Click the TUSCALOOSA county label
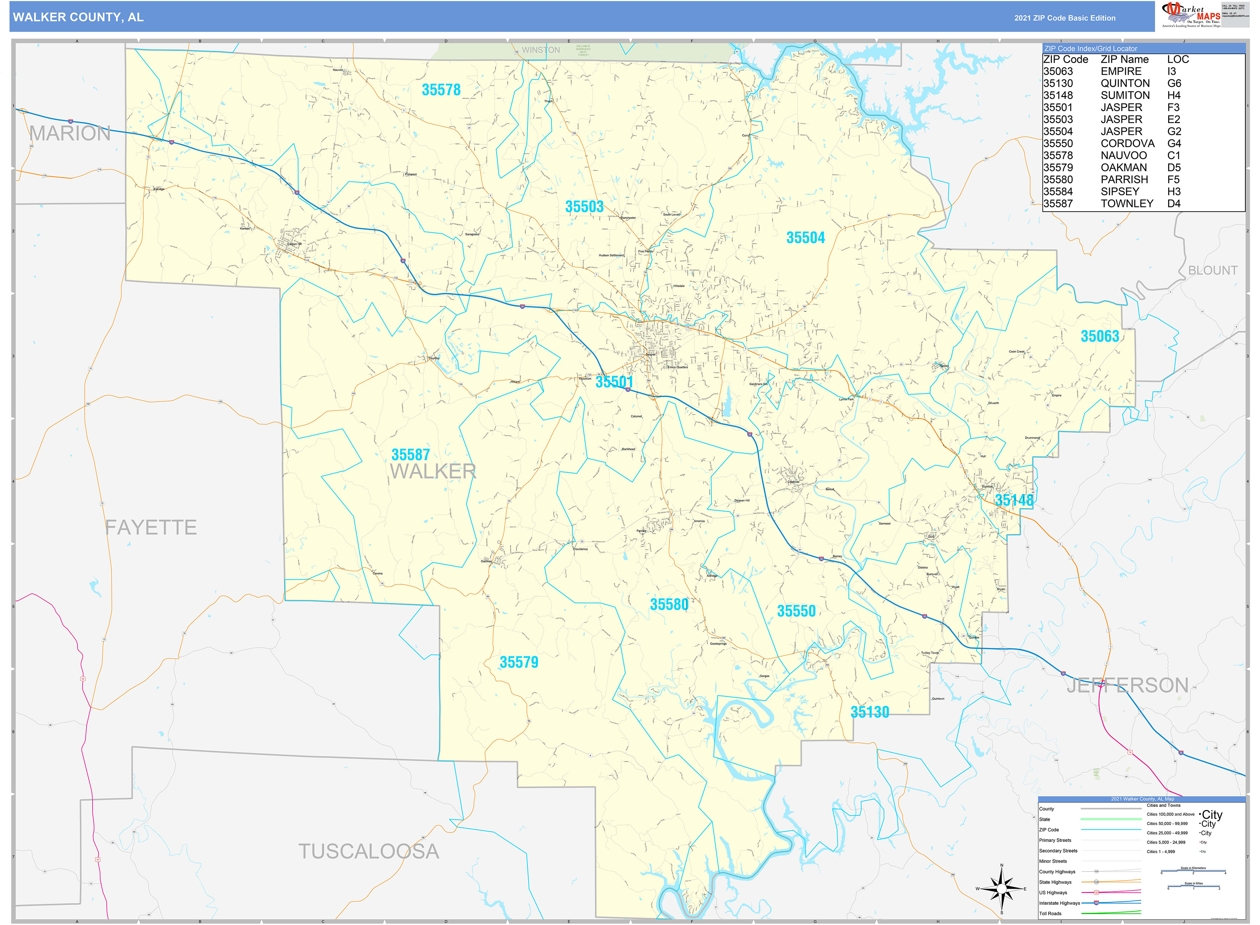Viewport: 1260px width, 925px height. (369, 851)
